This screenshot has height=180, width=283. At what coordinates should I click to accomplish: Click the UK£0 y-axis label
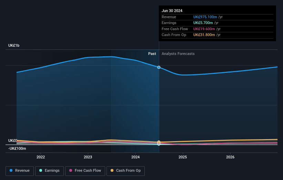(13, 140)
